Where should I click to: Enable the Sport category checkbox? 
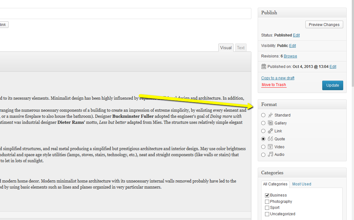point(267,208)
